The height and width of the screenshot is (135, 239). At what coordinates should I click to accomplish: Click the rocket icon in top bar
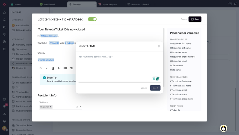tap(235, 4)
